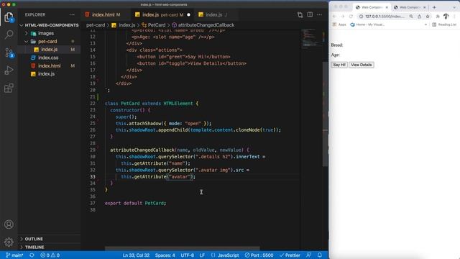Screen dimensions: 460x259
Task: Click the main branch indicator in status bar
Action: pyautogui.click(x=14, y=255)
